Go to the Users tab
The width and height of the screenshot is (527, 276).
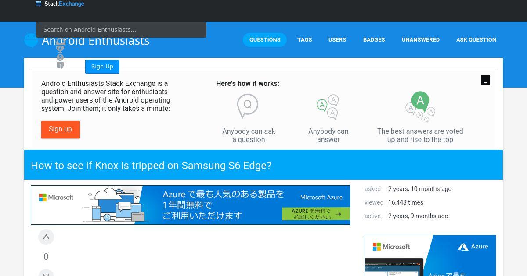click(337, 40)
